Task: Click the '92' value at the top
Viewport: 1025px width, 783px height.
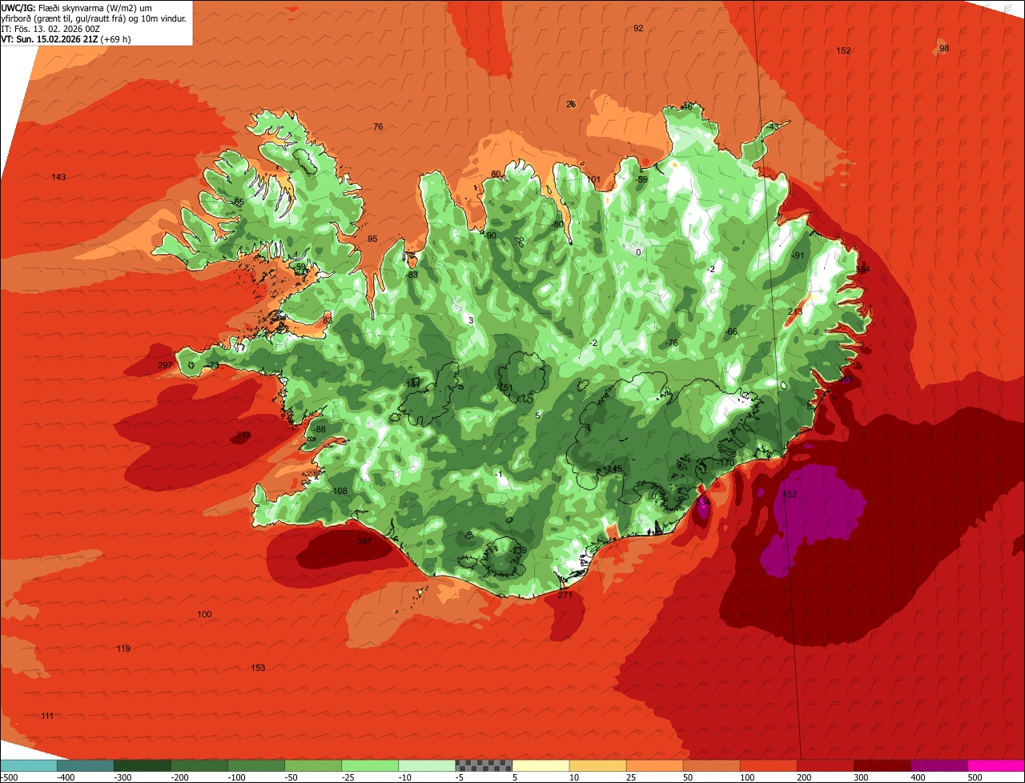Action: point(638,28)
